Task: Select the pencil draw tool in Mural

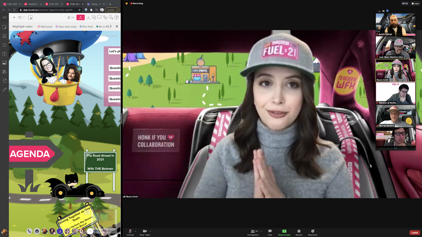Action: tap(4, 90)
